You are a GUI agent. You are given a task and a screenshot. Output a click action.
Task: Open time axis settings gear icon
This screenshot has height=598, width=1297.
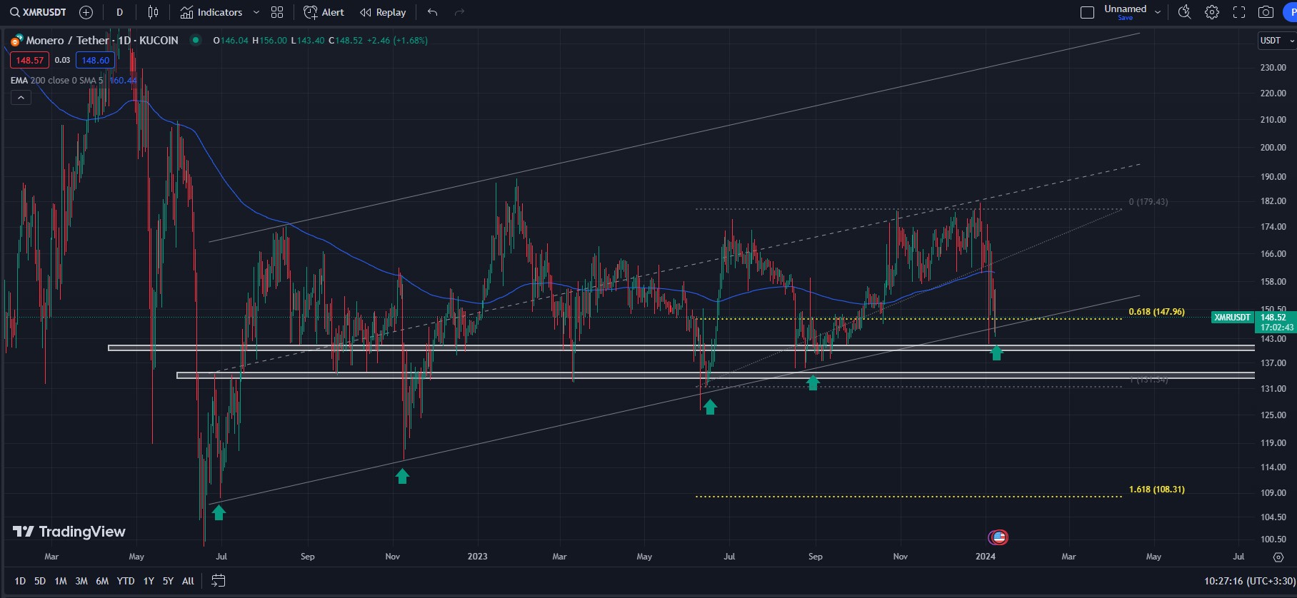1278,557
